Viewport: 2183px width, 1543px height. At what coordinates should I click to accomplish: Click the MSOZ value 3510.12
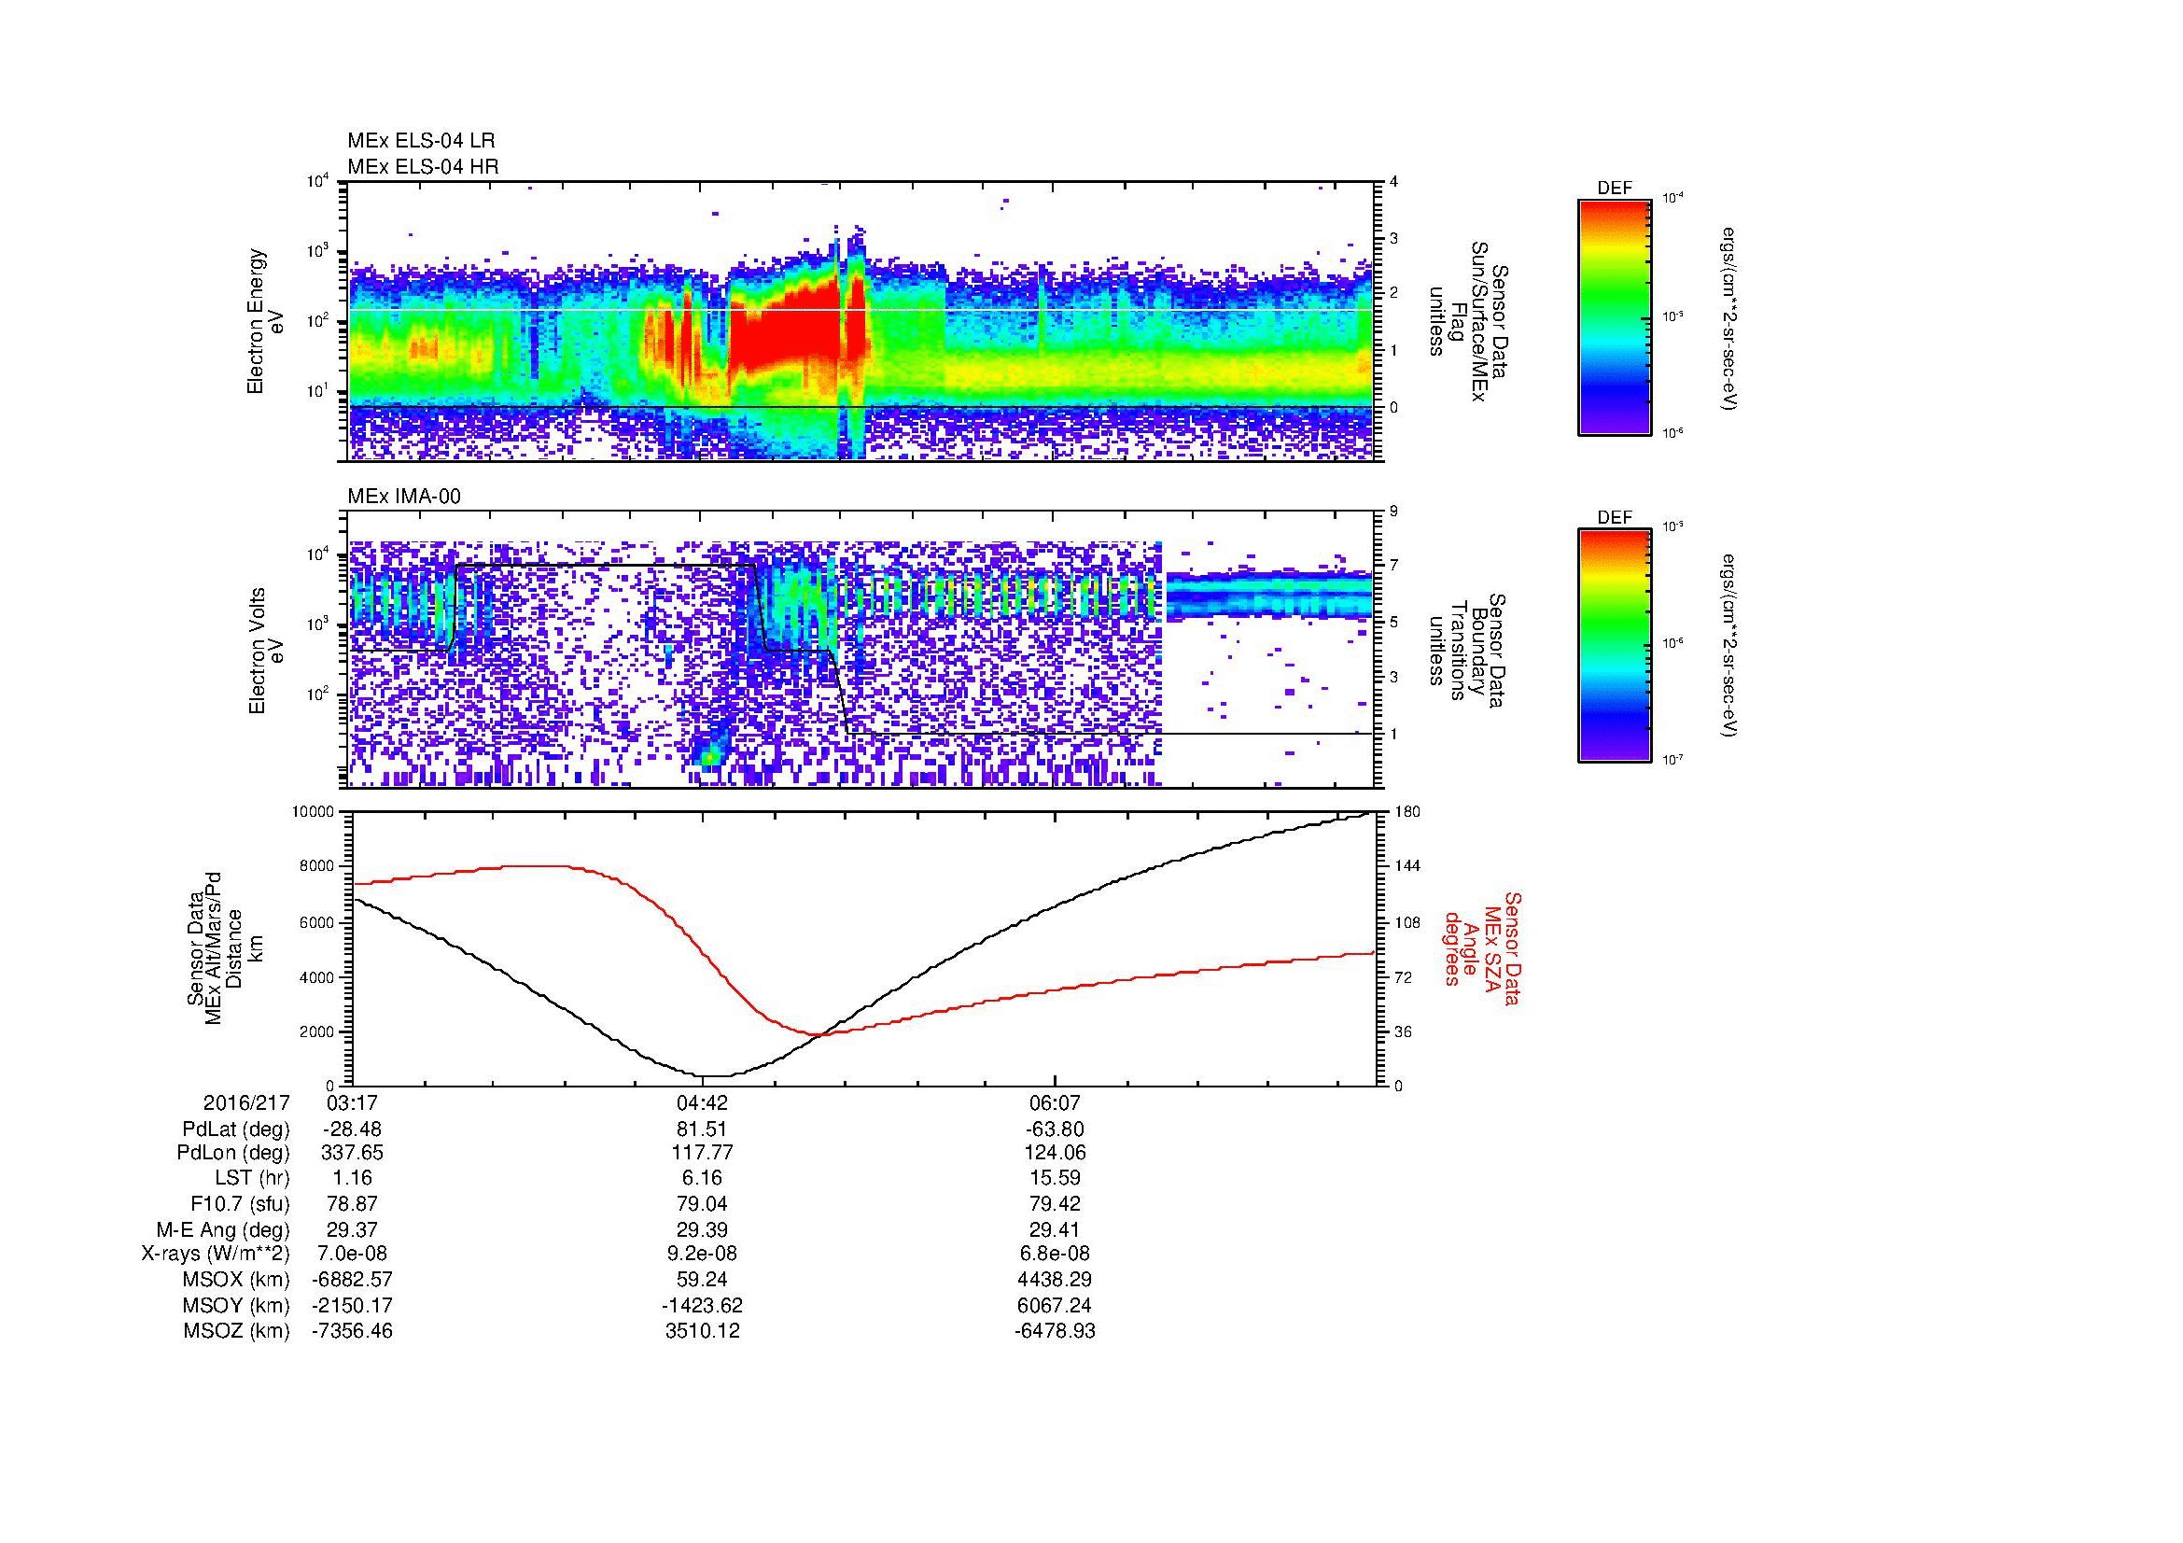[x=703, y=1331]
